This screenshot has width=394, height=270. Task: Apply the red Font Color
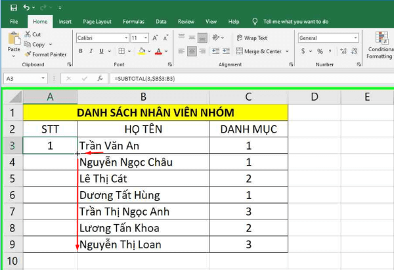(x=158, y=51)
